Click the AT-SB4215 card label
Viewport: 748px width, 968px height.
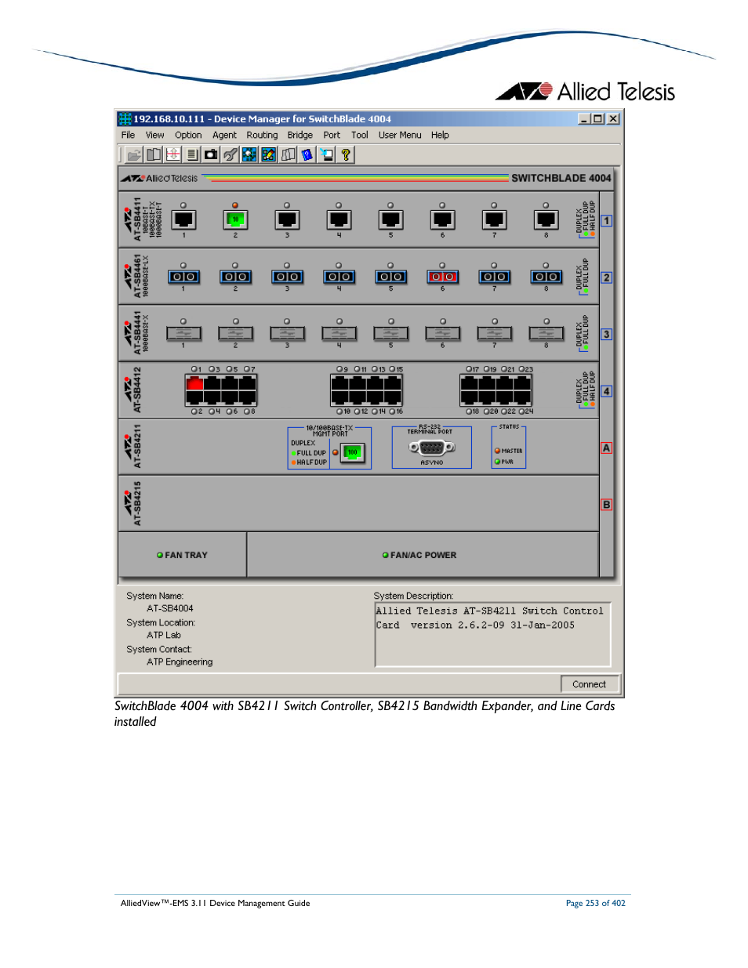[137, 503]
